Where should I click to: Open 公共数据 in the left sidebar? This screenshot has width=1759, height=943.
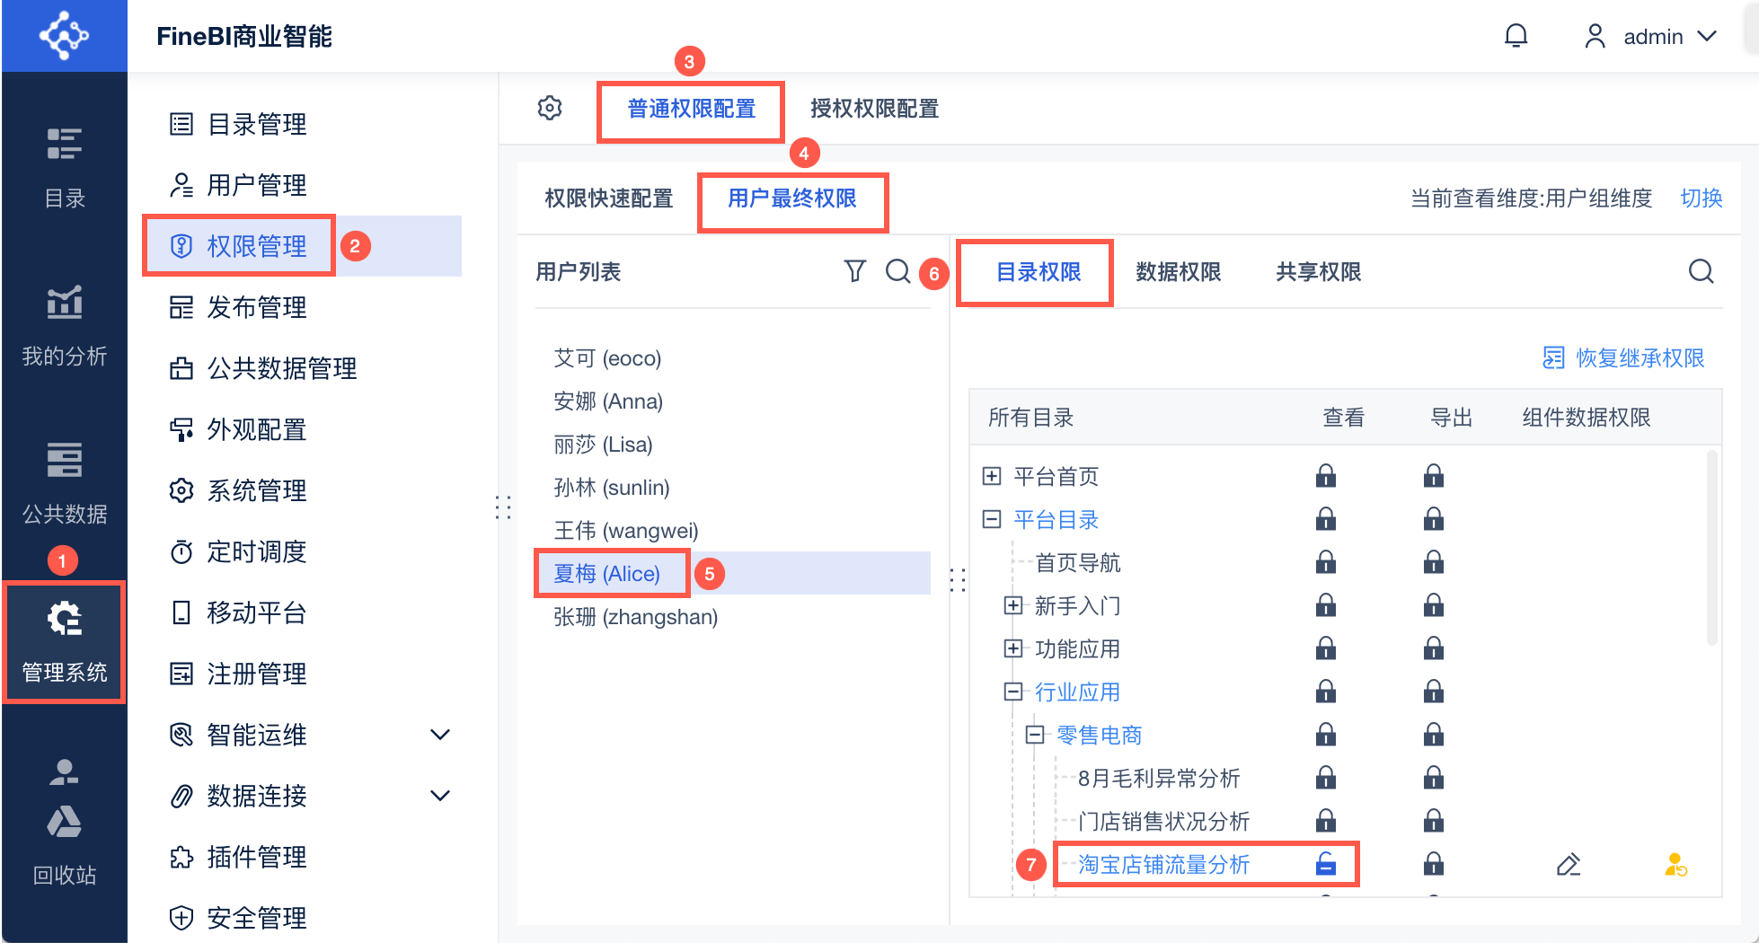tap(64, 480)
